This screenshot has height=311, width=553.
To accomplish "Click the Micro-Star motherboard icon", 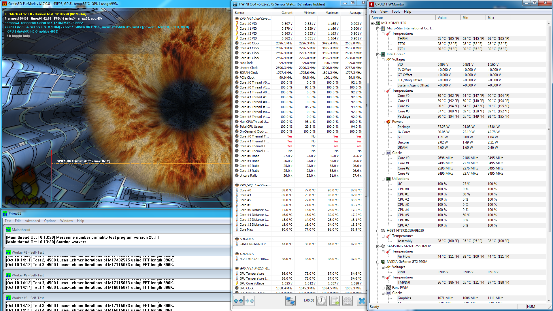I will click(x=383, y=28).
